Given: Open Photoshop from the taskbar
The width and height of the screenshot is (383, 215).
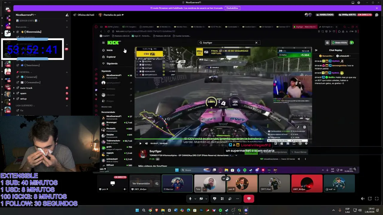Looking at the screenshot, I should click(201, 210).
